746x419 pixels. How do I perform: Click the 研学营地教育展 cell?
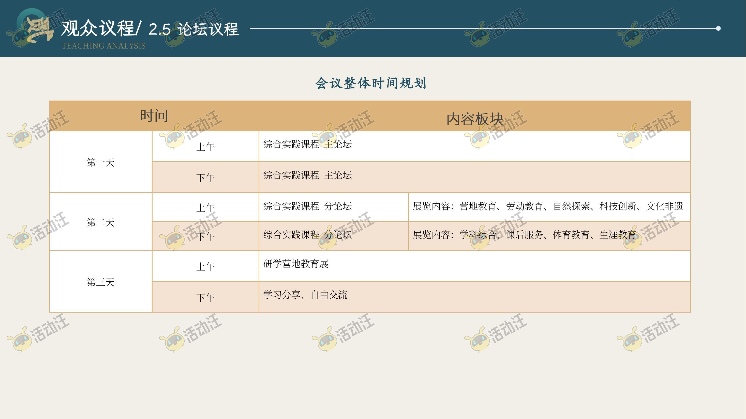click(296, 264)
